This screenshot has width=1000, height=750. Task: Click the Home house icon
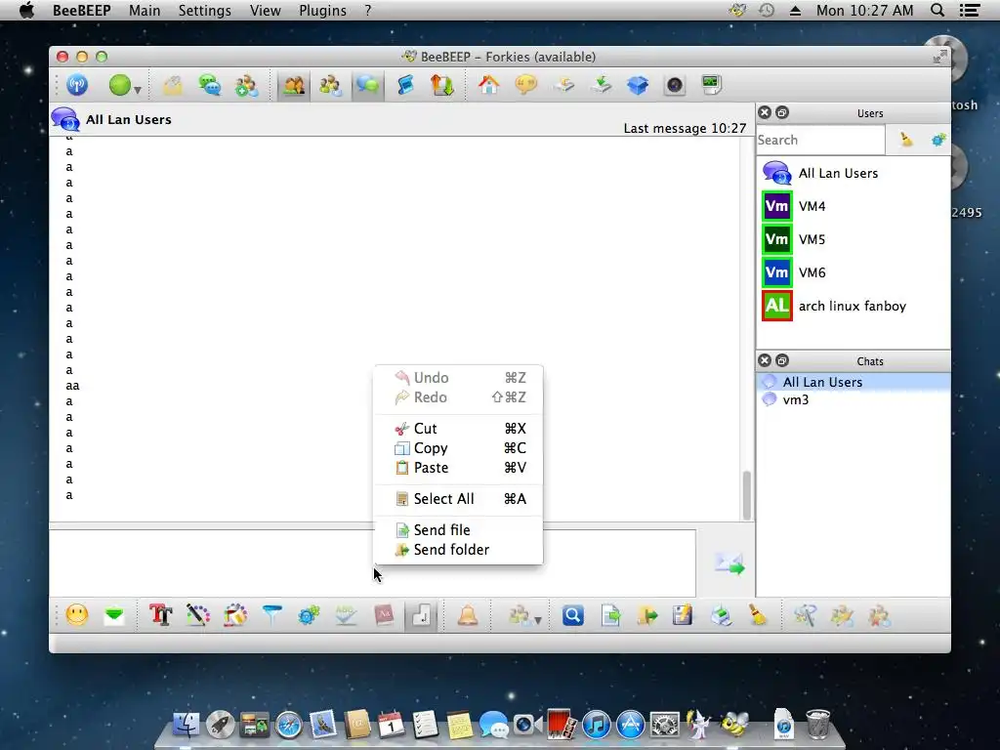pyautogui.click(x=489, y=85)
